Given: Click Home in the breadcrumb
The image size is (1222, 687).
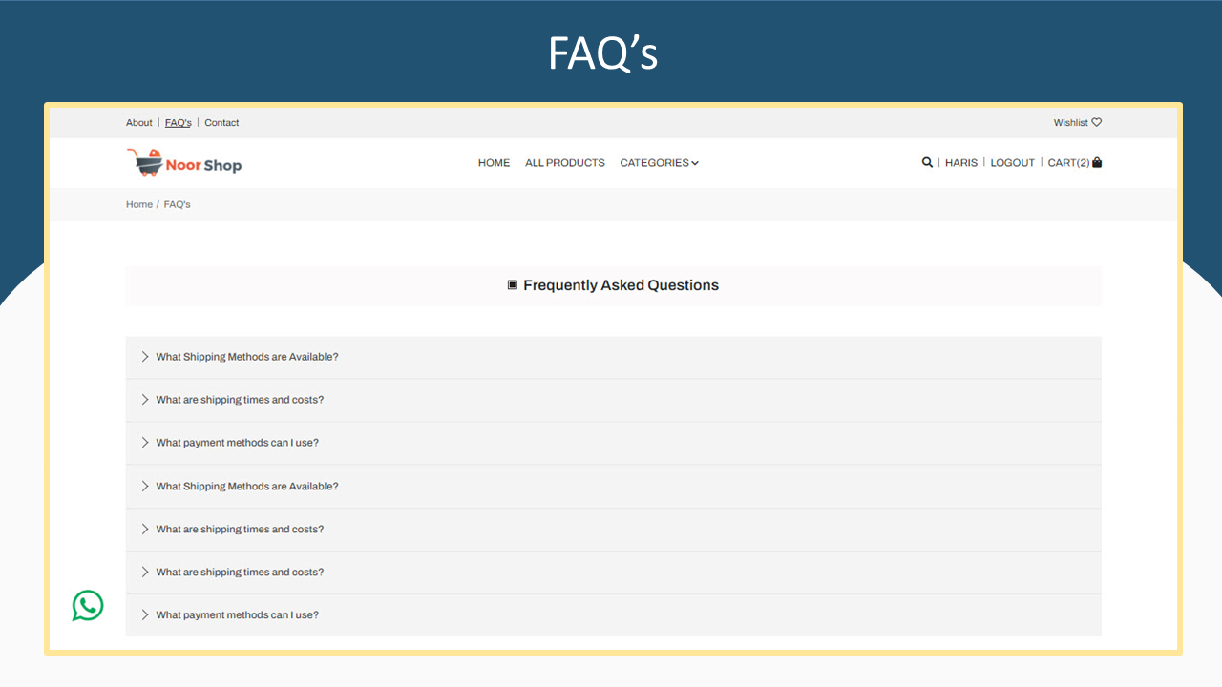Looking at the screenshot, I should tap(139, 204).
